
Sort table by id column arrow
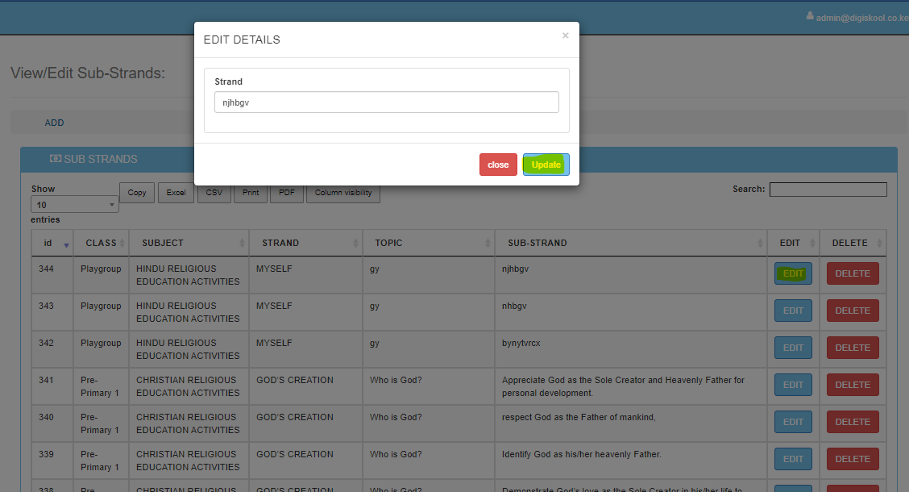tap(66, 244)
